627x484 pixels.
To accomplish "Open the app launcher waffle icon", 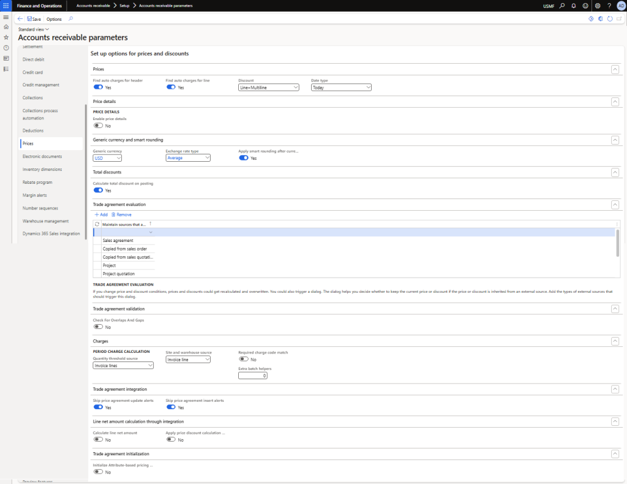I will click(x=6, y=6).
